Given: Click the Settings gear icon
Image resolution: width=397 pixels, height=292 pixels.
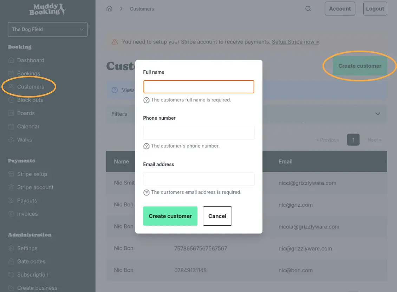Looking at the screenshot, I should [12, 248].
